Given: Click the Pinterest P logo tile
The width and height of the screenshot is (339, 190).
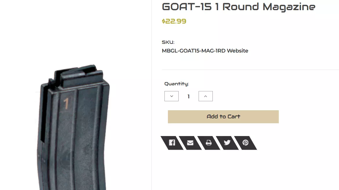Looking at the screenshot, I should click(x=245, y=143).
